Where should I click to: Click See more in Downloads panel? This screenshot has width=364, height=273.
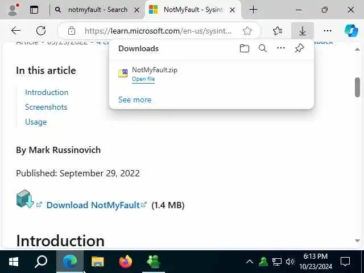135,100
